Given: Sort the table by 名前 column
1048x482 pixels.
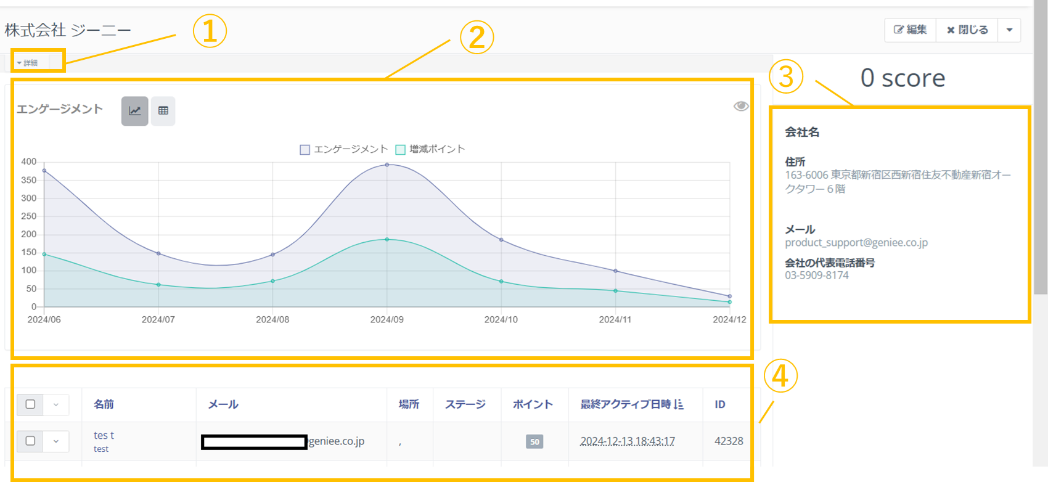Looking at the screenshot, I should [x=104, y=404].
